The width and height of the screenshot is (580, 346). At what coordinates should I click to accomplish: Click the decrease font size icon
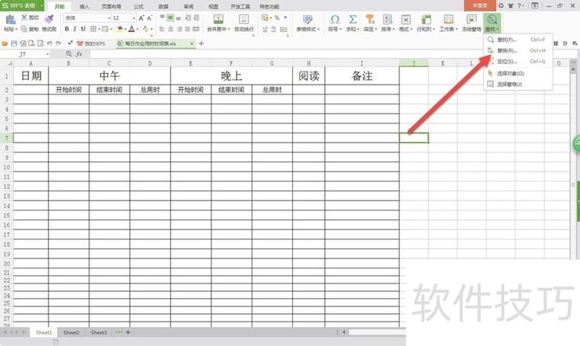pyautogui.click(x=150, y=18)
